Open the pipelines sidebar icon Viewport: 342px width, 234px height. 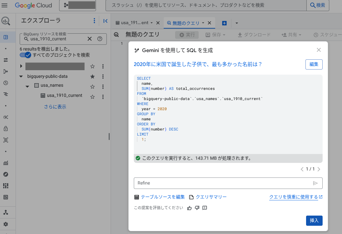[x=6, y=71]
